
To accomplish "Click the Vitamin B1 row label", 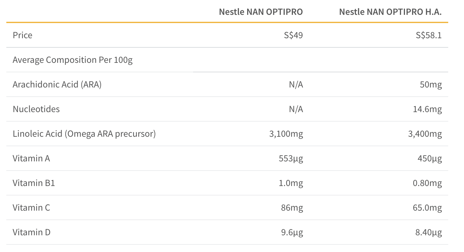I will [34, 183].
